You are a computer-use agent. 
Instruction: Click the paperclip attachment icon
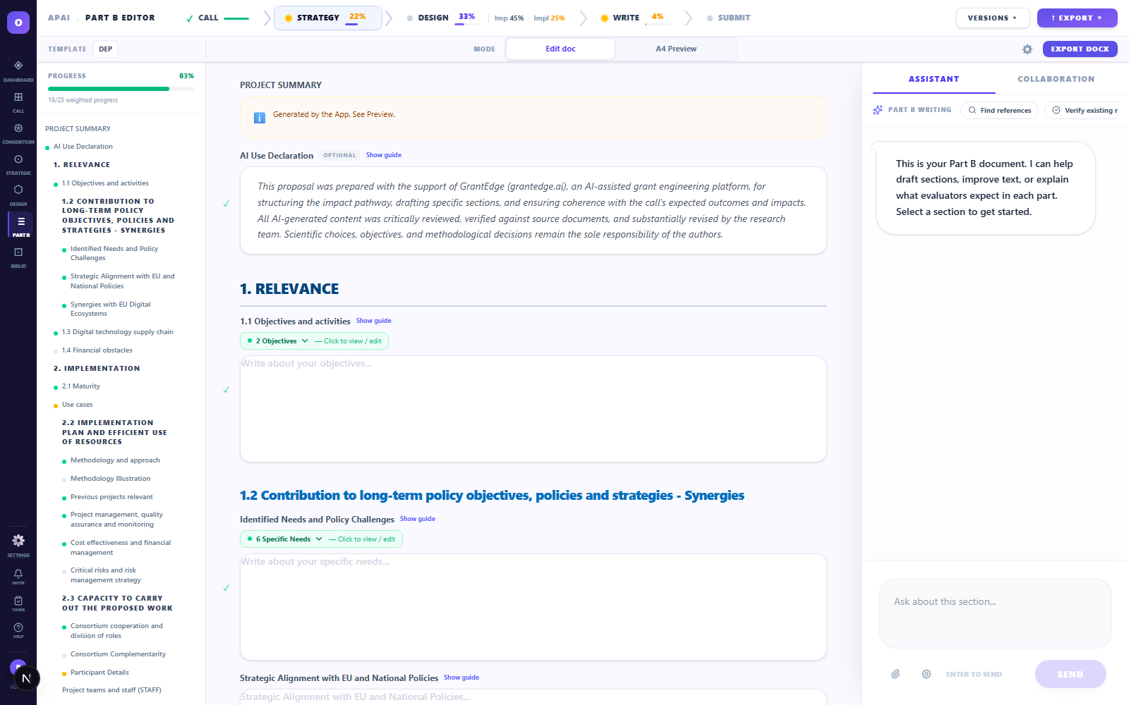pyautogui.click(x=895, y=675)
